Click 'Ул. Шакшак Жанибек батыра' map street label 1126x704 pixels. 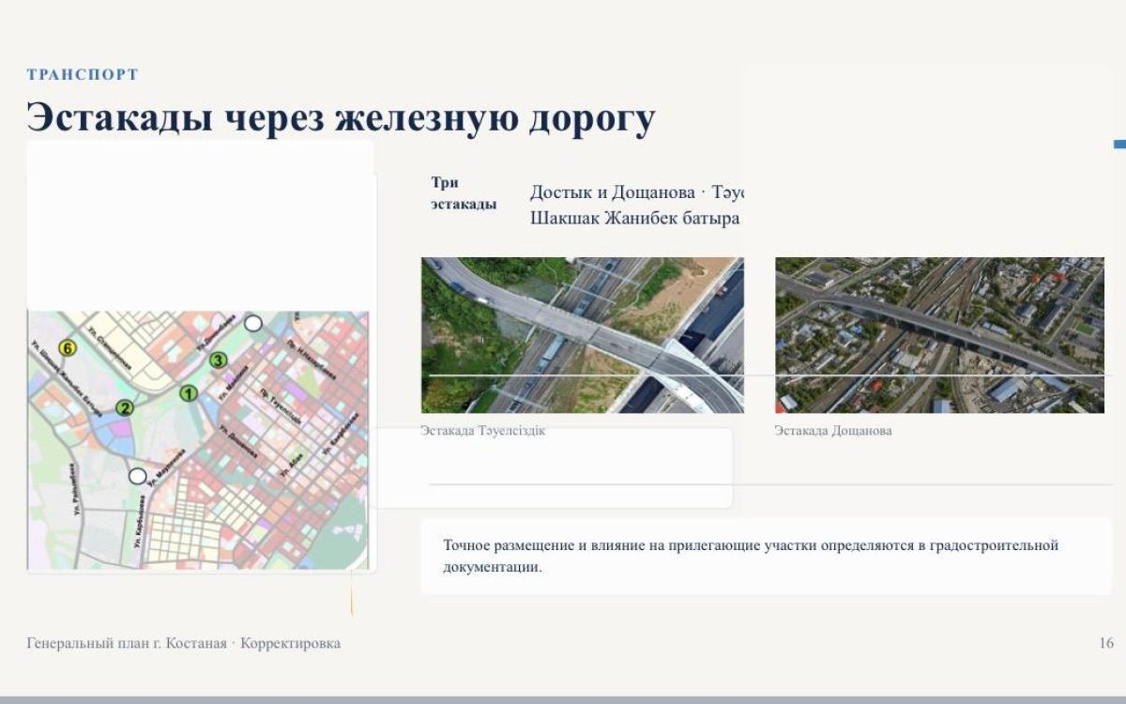pyautogui.click(x=68, y=379)
